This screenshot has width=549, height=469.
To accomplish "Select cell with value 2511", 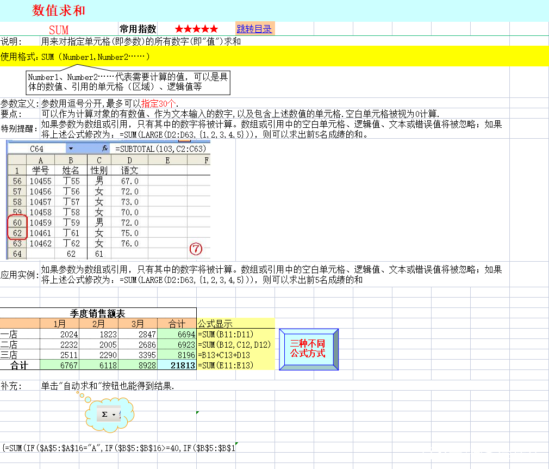I will [60, 355].
